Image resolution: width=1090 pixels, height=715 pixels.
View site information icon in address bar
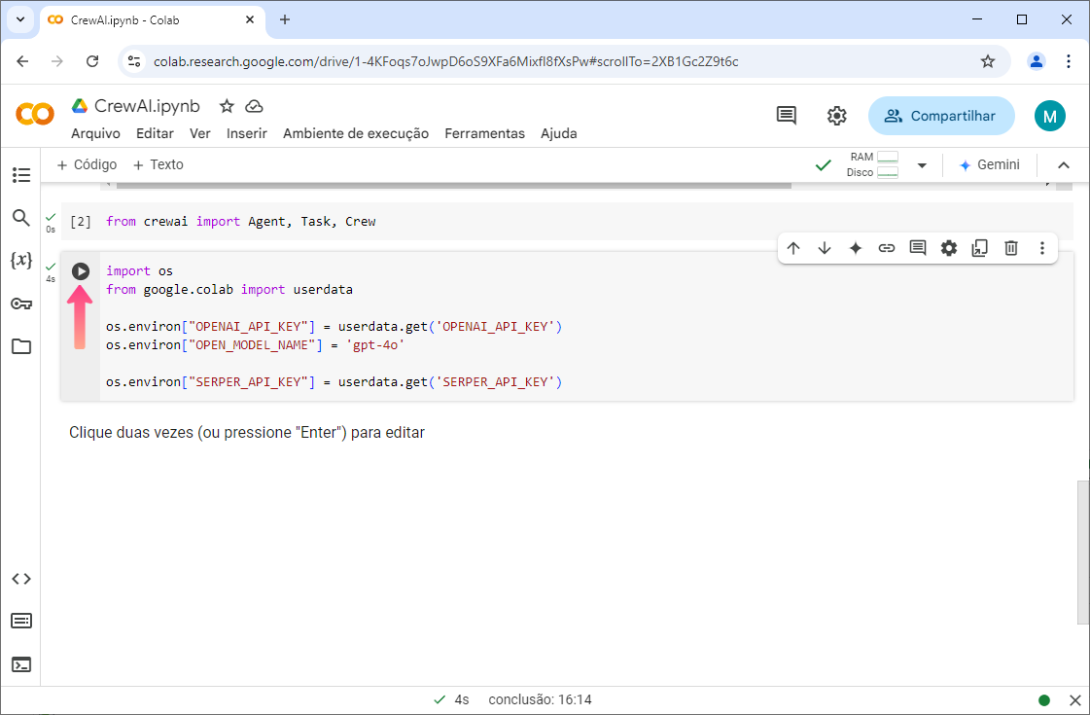point(134,61)
